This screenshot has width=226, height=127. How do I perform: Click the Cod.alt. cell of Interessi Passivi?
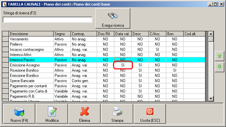coord(194,60)
